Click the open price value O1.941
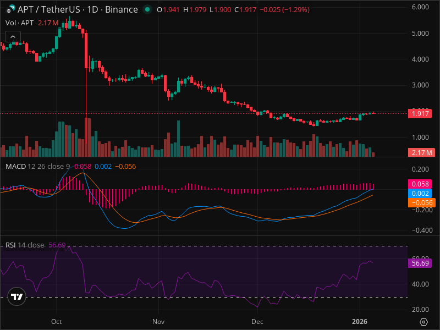This screenshot has width=440, height=330. click(x=168, y=10)
